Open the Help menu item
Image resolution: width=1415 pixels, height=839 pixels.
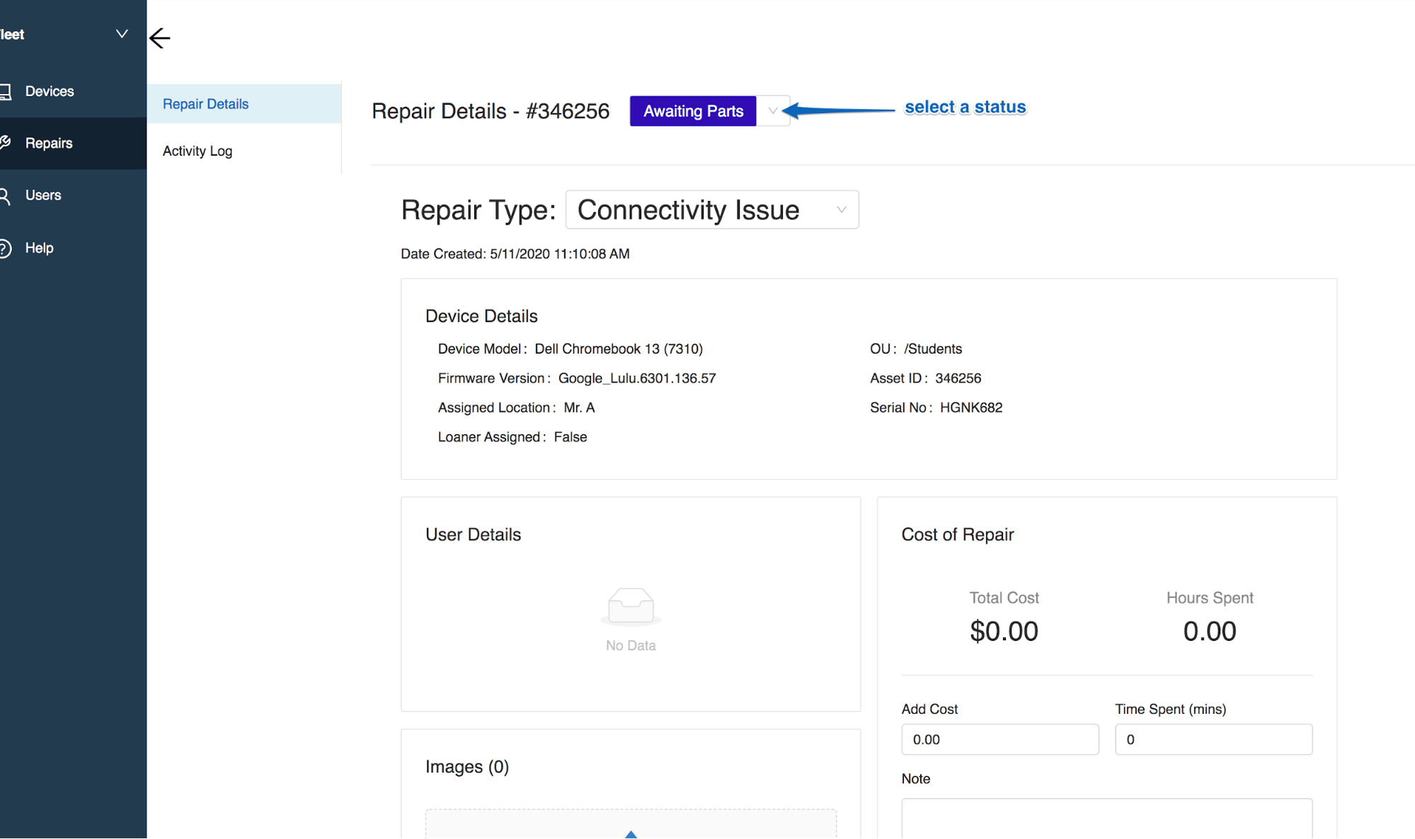pyautogui.click(x=73, y=248)
